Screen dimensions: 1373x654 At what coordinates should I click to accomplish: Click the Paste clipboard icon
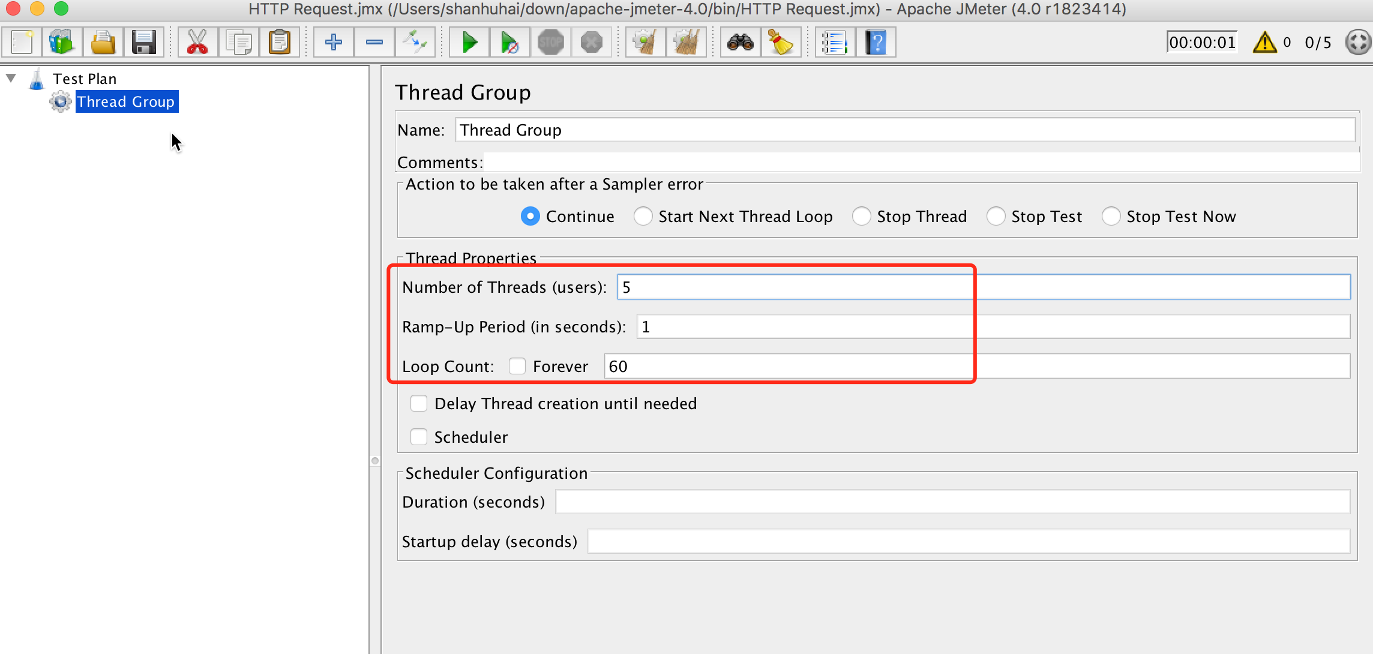point(280,43)
